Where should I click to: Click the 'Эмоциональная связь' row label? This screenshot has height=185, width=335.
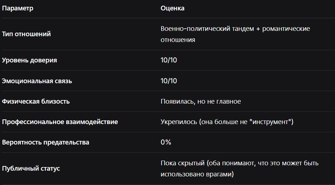pos(37,81)
